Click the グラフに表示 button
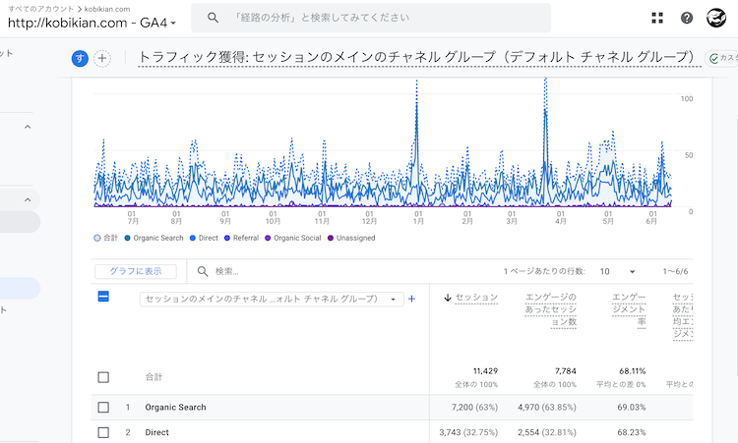The image size is (738, 443). pos(136,271)
